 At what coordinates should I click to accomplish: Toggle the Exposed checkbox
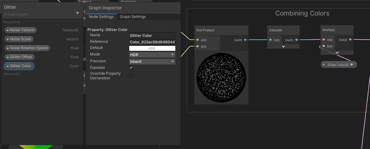coord(131,68)
